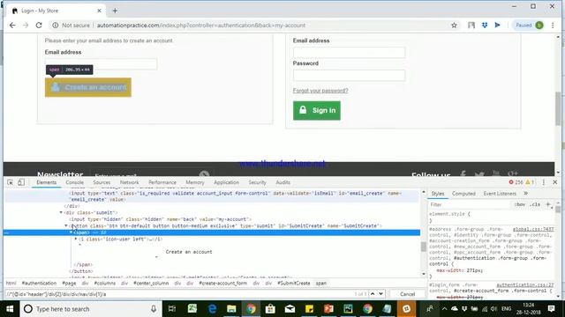
Task: Close the Login - My Store tab
Action: pos(99,11)
